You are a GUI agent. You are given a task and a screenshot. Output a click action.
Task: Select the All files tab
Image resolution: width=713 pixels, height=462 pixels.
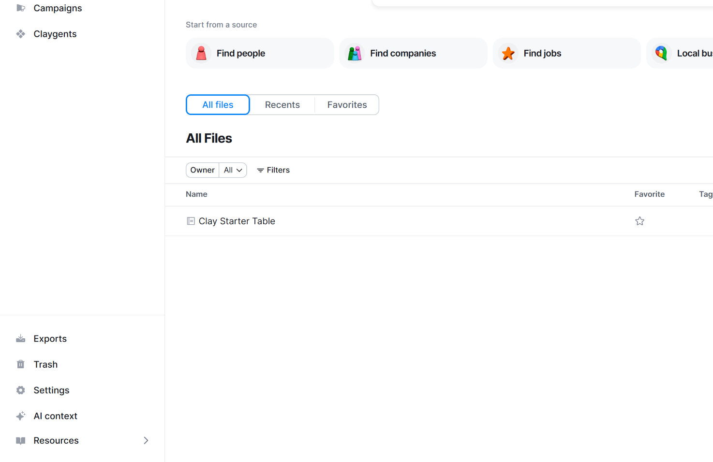coord(218,105)
